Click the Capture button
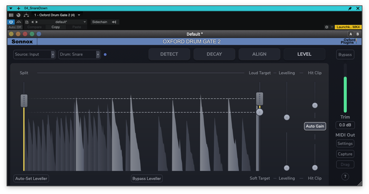369x194 pixels. 345,154
